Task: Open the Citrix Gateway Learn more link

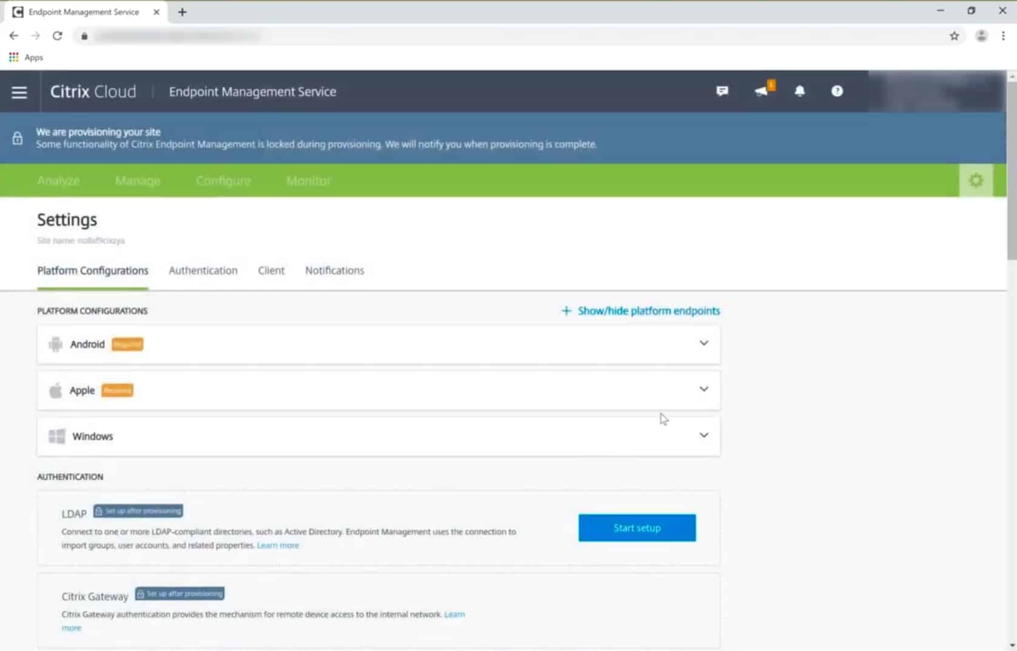Action: click(454, 615)
